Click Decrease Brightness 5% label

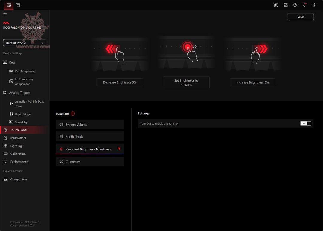coord(120,82)
